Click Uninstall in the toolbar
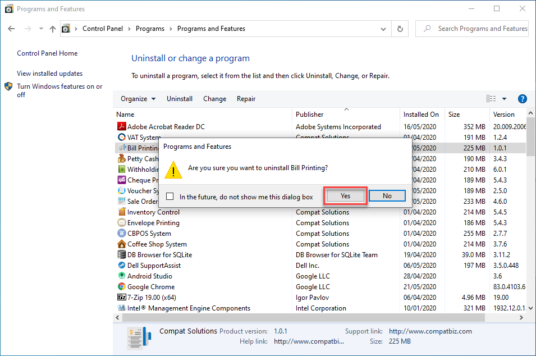 pos(180,99)
